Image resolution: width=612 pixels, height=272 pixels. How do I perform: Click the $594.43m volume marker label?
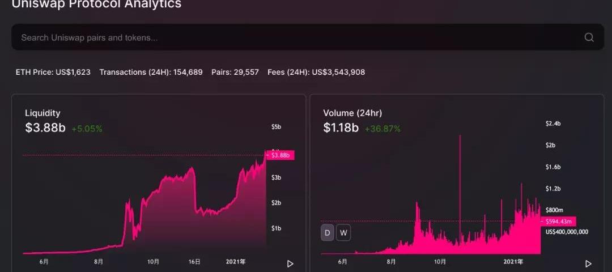[558, 222]
